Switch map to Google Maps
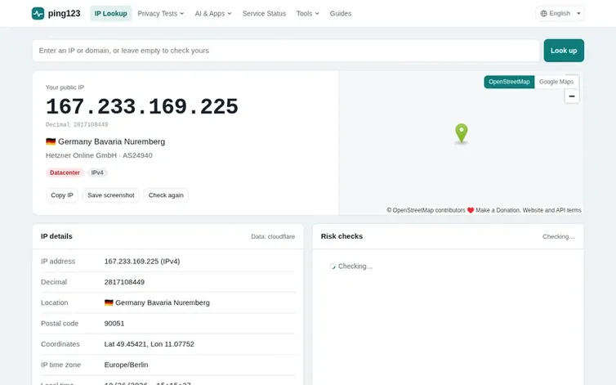This screenshot has width=616, height=385. (x=556, y=82)
